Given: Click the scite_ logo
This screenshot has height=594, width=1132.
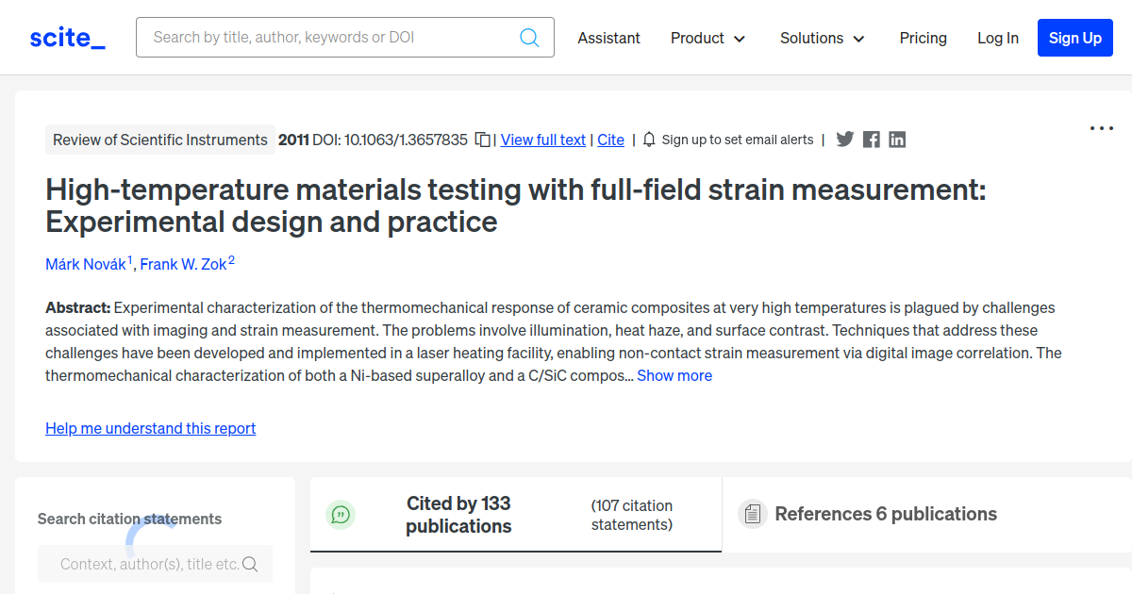Looking at the screenshot, I should pyautogui.click(x=68, y=38).
